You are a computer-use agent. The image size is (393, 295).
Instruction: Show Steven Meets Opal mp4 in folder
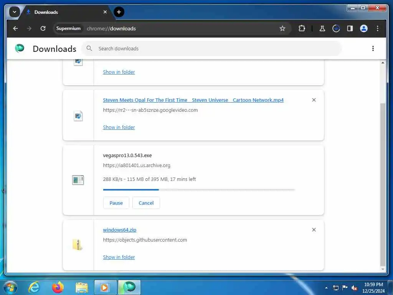[119, 128]
